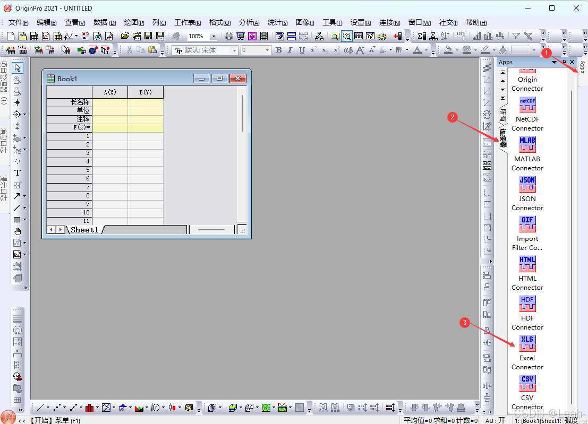Open the 统计 menu
This screenshot has height=424, width=588.
(277, 22)
